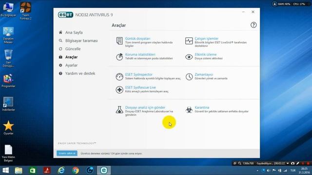Select the Oyunlar star desktop icon
Viewport: 312px width, 175px height.
point(8,128)
